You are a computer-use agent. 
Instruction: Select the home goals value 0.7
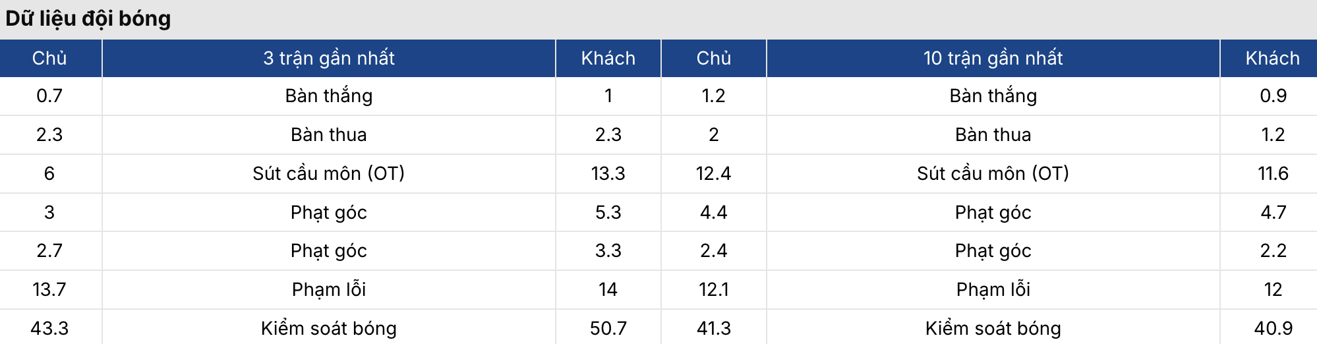click(x=49, y=96)
